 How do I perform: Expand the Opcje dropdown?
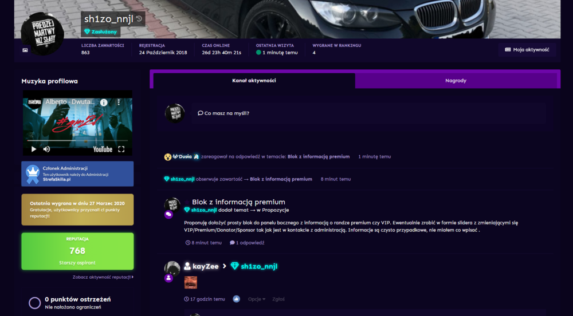(257, 299)
